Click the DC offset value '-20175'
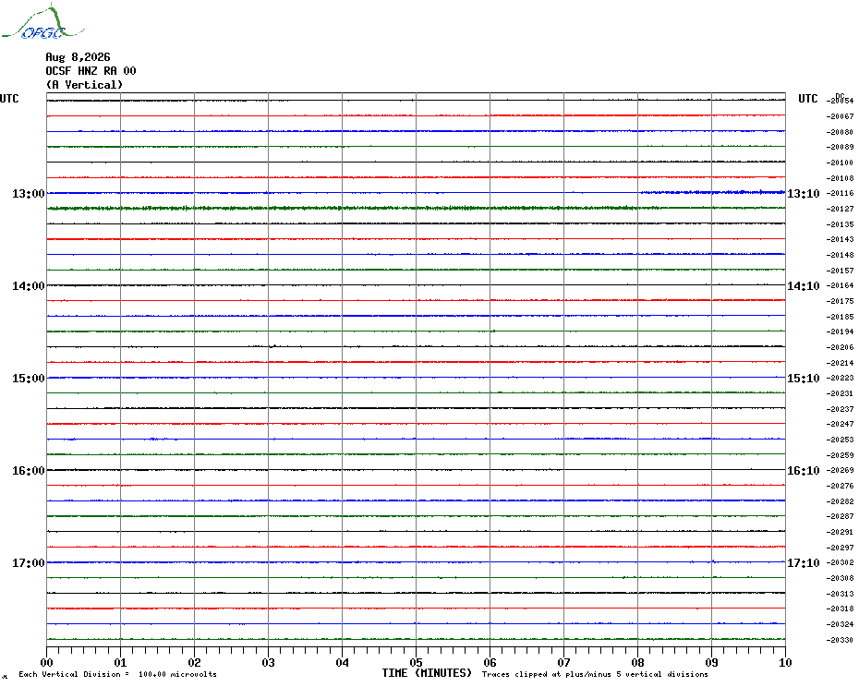The width and height of the screenshot is (859, 687). pos(840,301)
